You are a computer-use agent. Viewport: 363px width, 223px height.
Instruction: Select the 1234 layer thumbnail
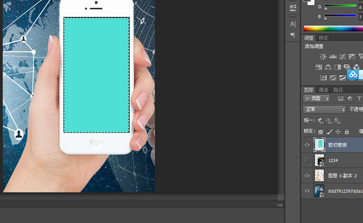coord(319,160)
